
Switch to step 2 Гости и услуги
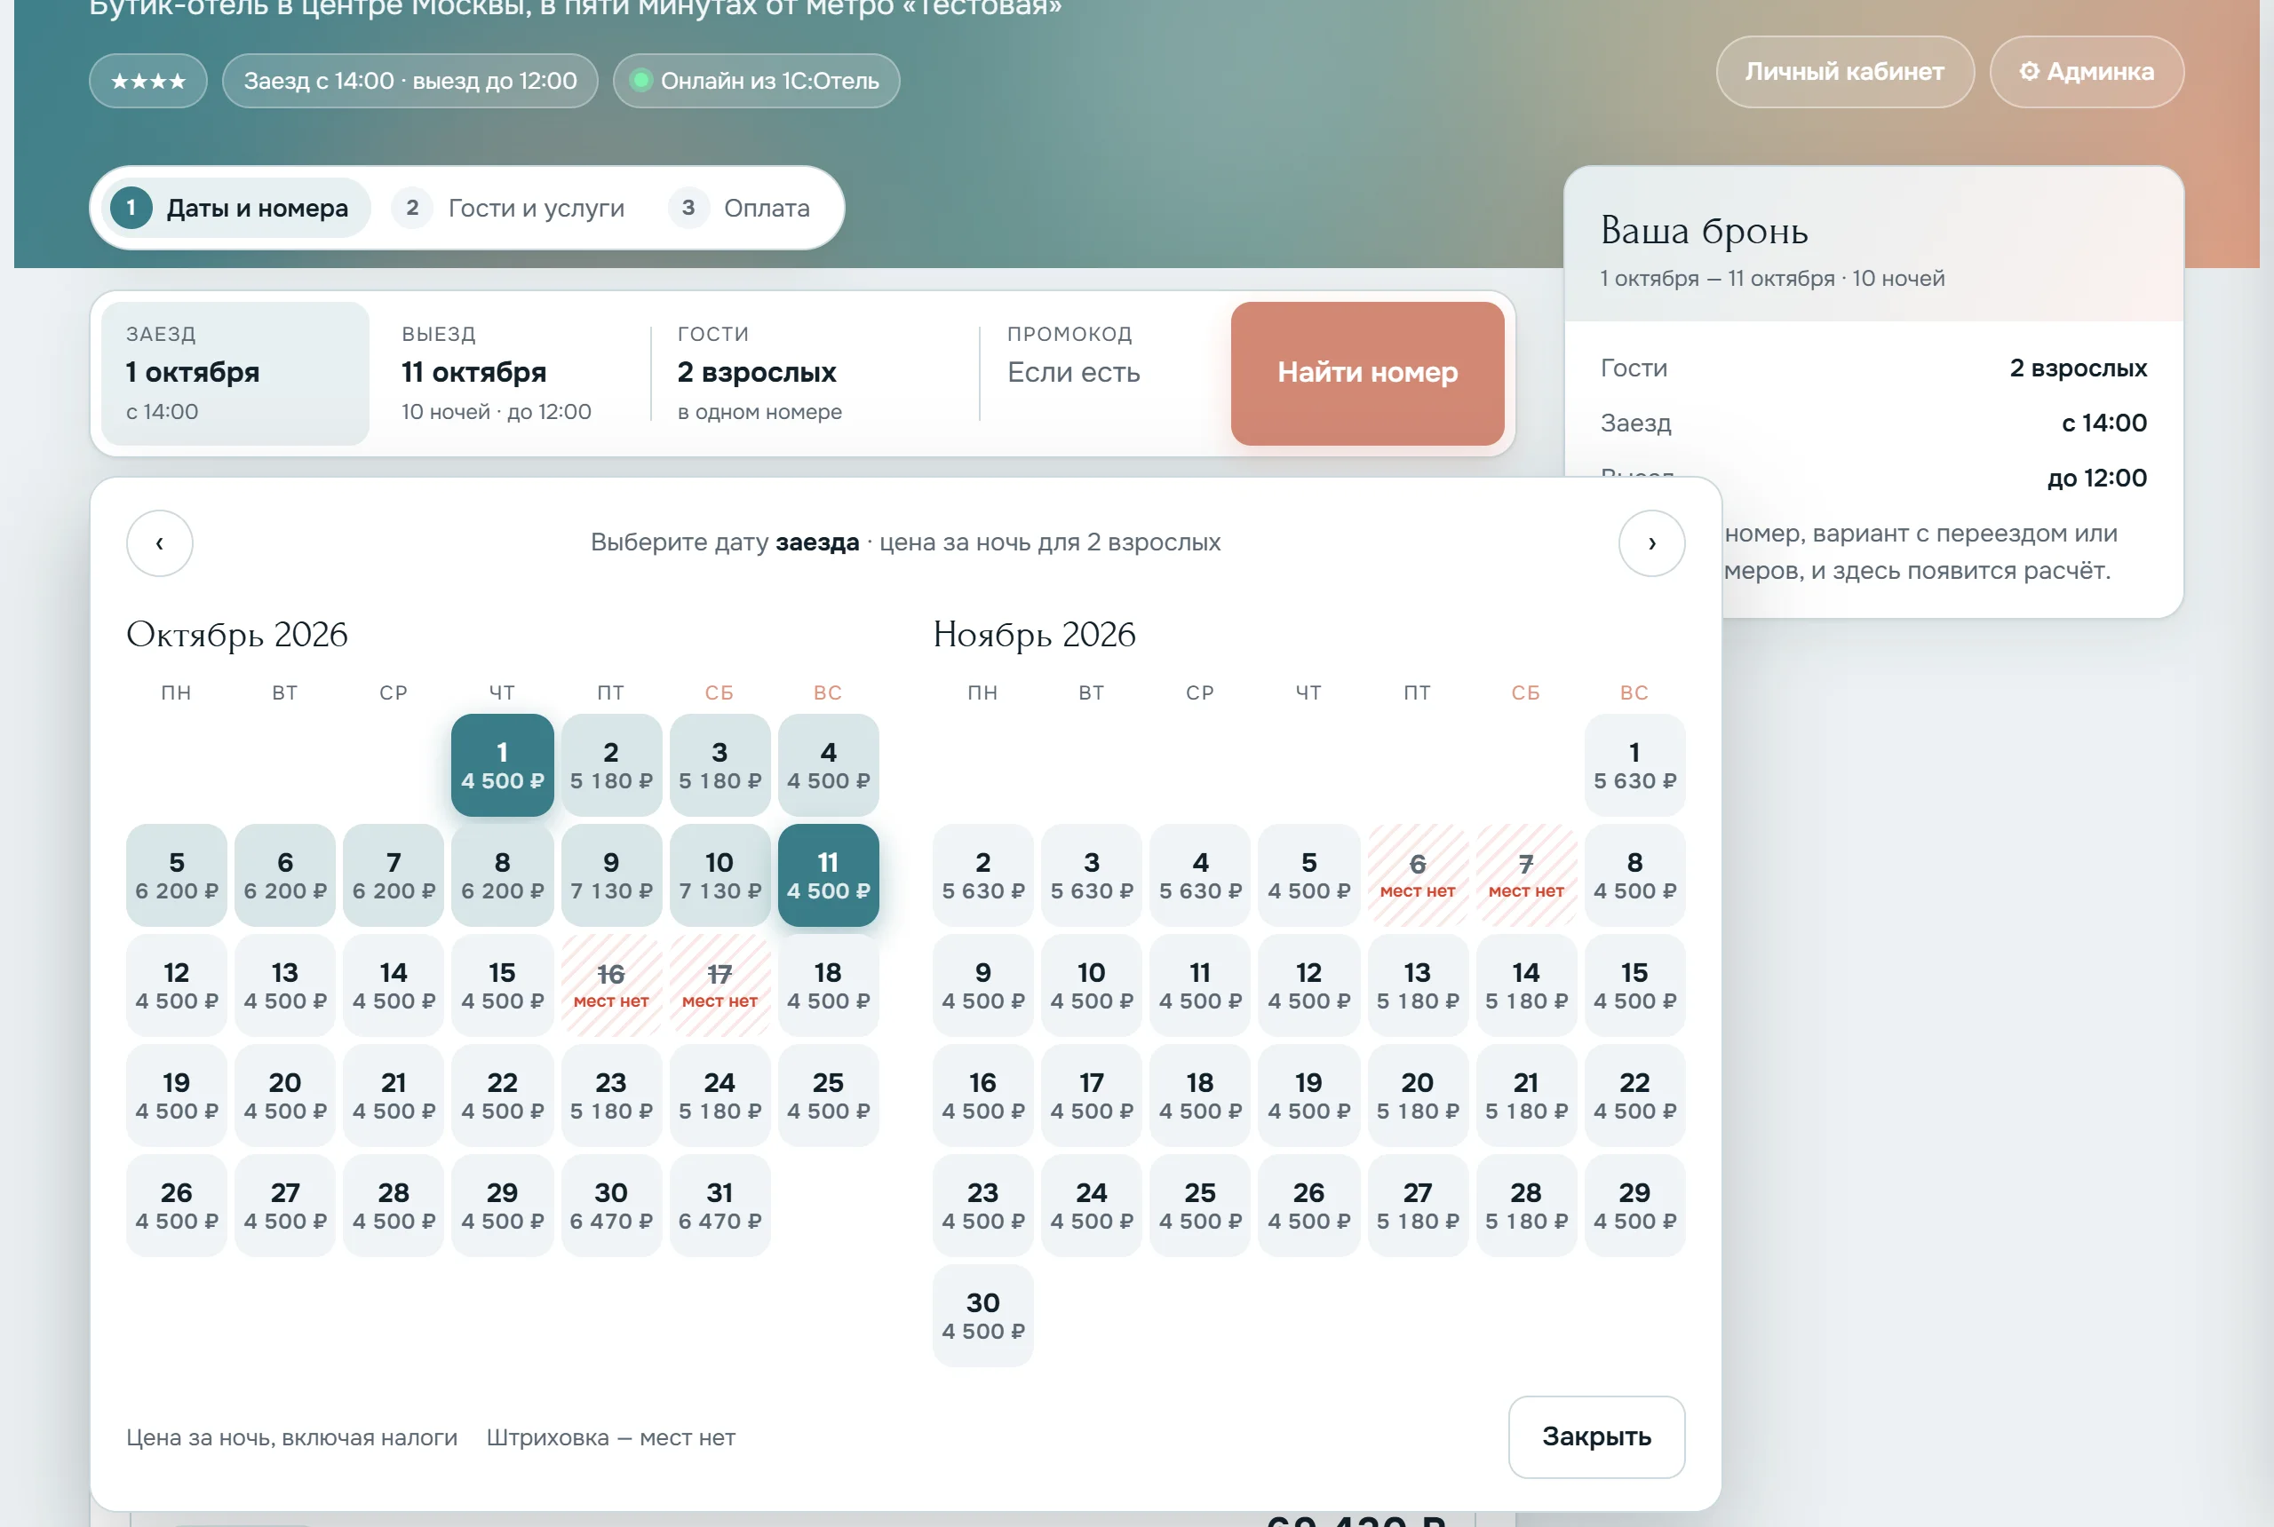[x=509, y=209]
